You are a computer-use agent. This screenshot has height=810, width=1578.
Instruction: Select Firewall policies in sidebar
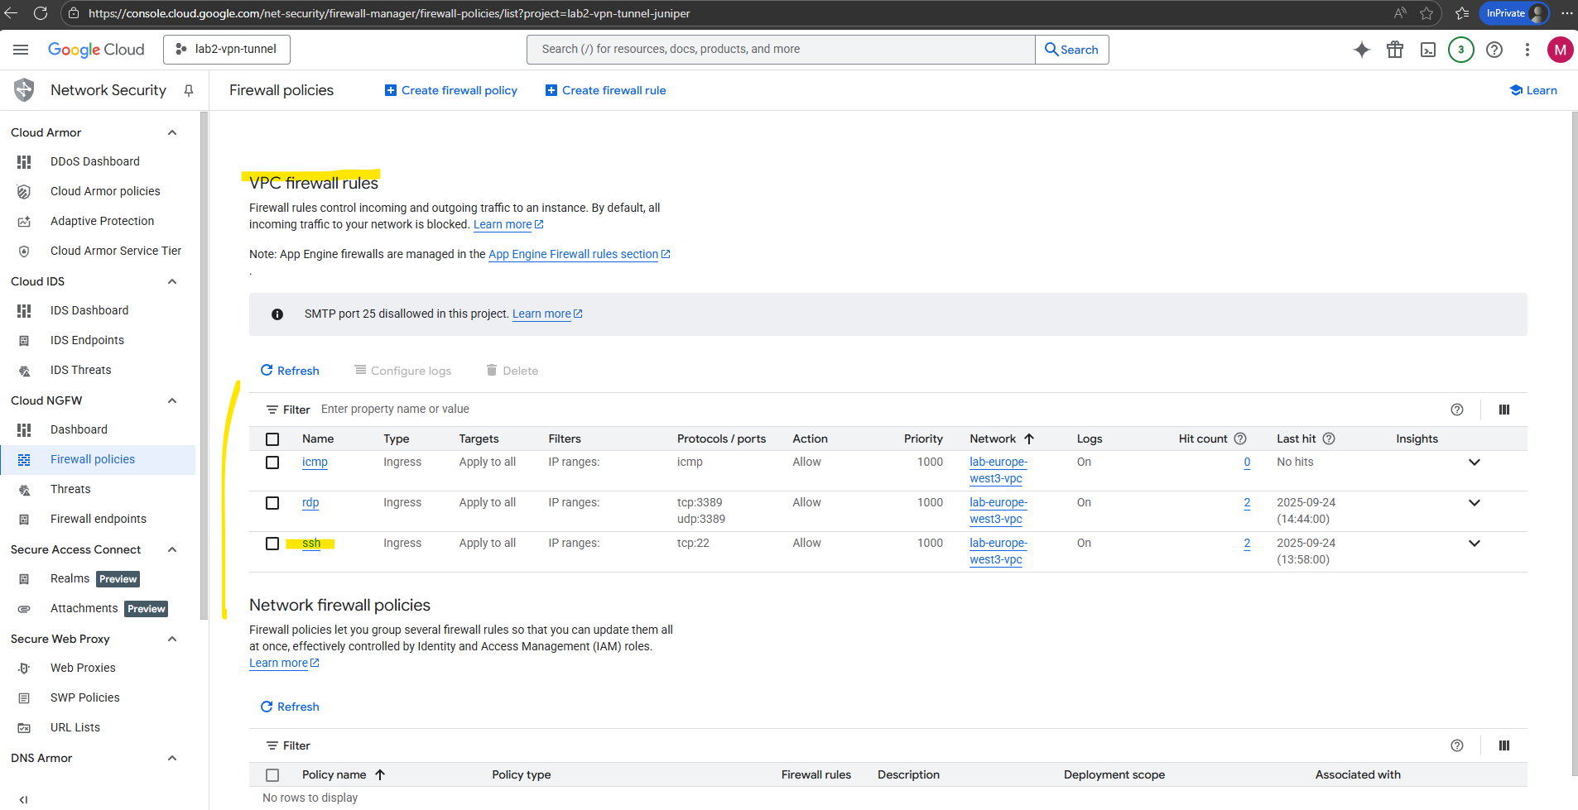(x=98, y=459)
